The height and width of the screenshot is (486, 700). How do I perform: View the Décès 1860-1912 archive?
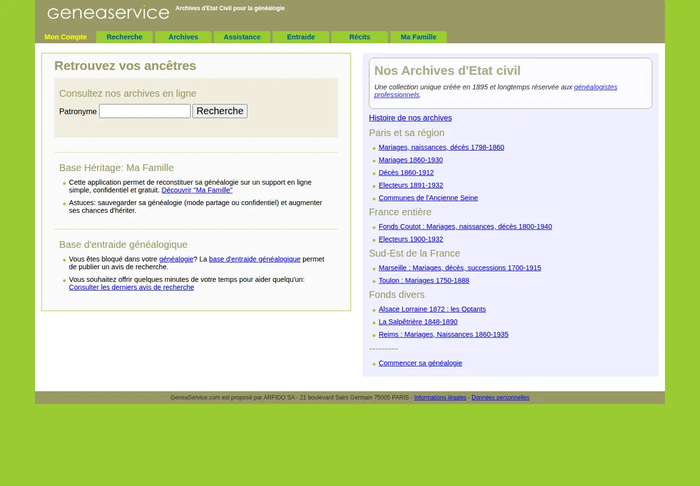point(406,173)
